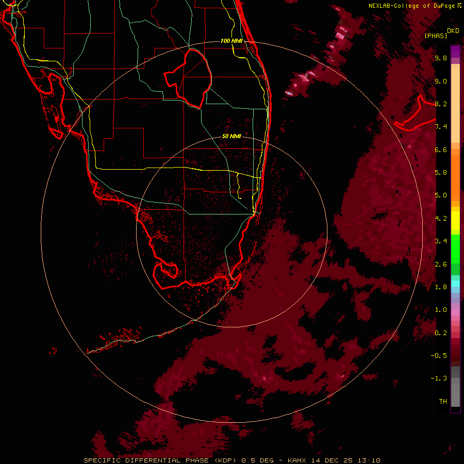Click the 2.6 legend value
The width and height of the screenshot is (464, 464).
click(441, 264)
